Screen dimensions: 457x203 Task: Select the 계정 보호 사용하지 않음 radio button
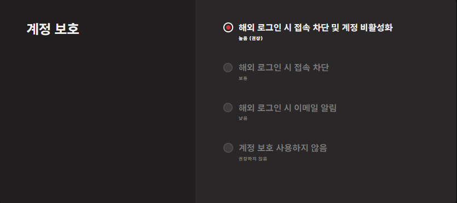[x=228, y=148]
